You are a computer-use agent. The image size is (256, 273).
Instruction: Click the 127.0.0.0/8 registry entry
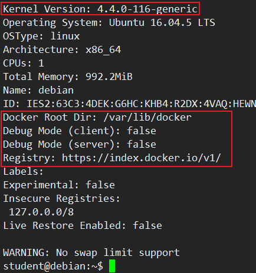click(41, 212)
